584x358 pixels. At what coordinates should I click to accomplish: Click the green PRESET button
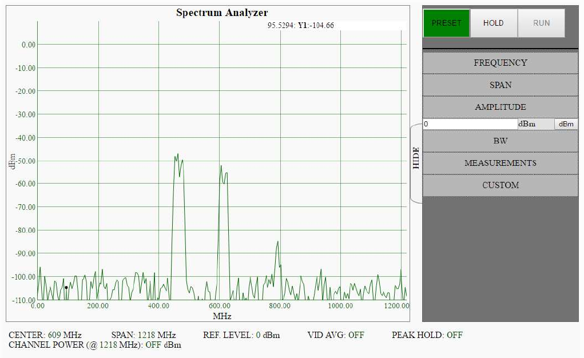(446, 23)
